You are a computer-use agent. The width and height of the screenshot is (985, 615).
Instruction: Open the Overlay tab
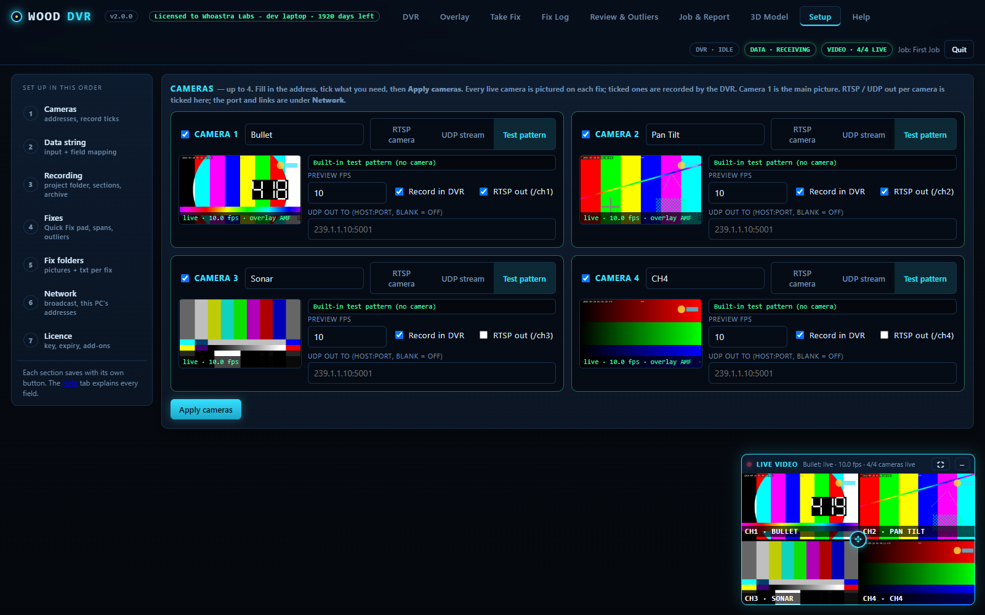click(x=454, y=17)
